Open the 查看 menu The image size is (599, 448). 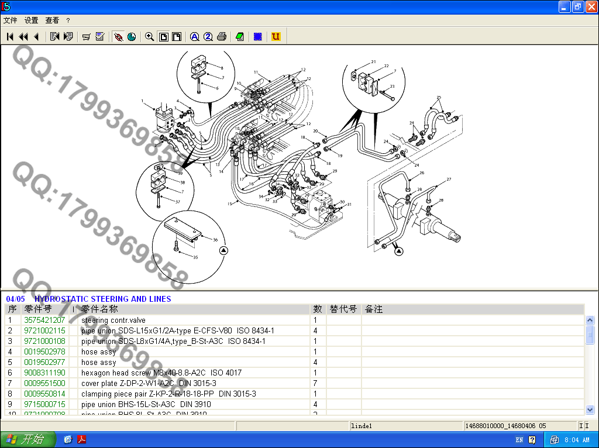coord(52,20)
